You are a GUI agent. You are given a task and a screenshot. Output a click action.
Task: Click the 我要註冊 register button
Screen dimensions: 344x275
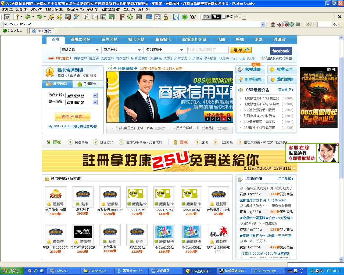click(250, 70)
